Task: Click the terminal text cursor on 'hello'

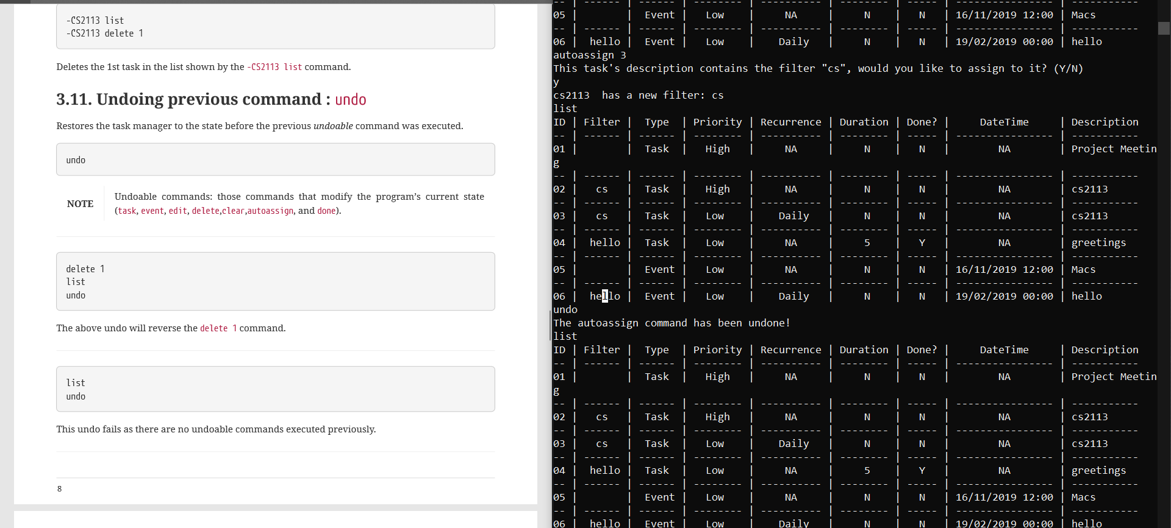Action: [x=605, y=296]
